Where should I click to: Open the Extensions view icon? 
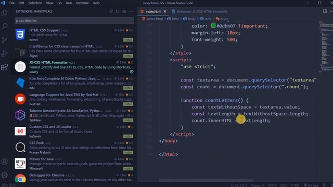pyautogui.click(x=5, y=67)
